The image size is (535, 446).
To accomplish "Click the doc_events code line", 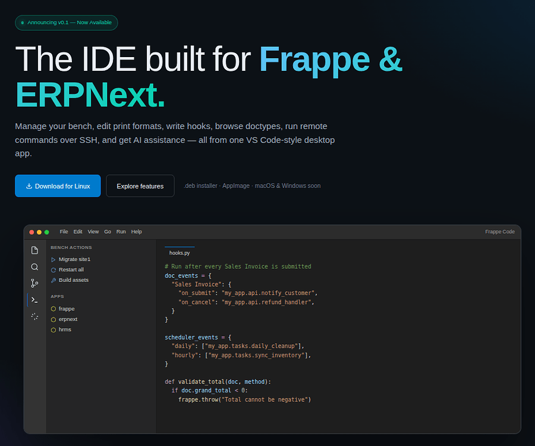I will click(188, 275).
